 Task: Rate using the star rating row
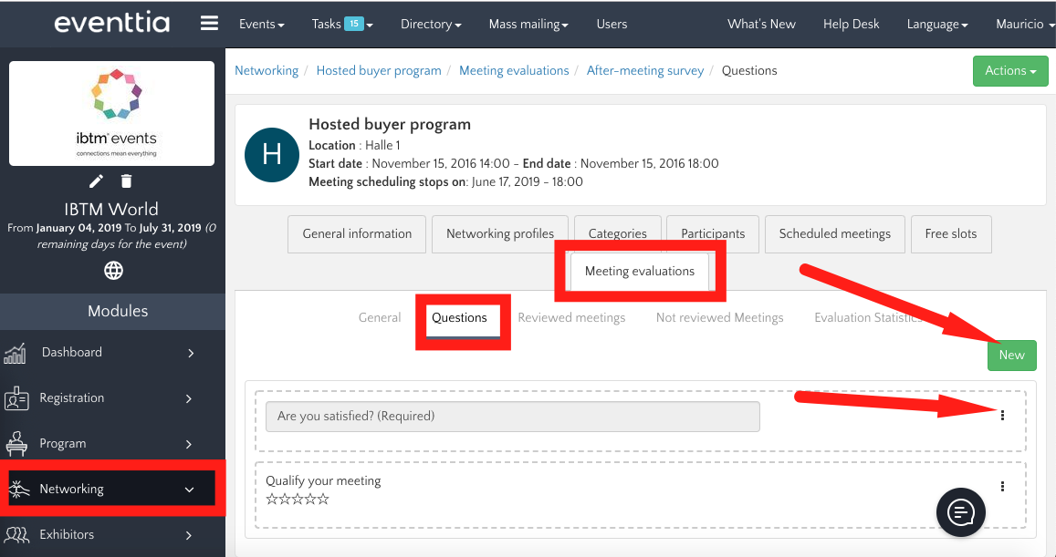pos(297,500)
